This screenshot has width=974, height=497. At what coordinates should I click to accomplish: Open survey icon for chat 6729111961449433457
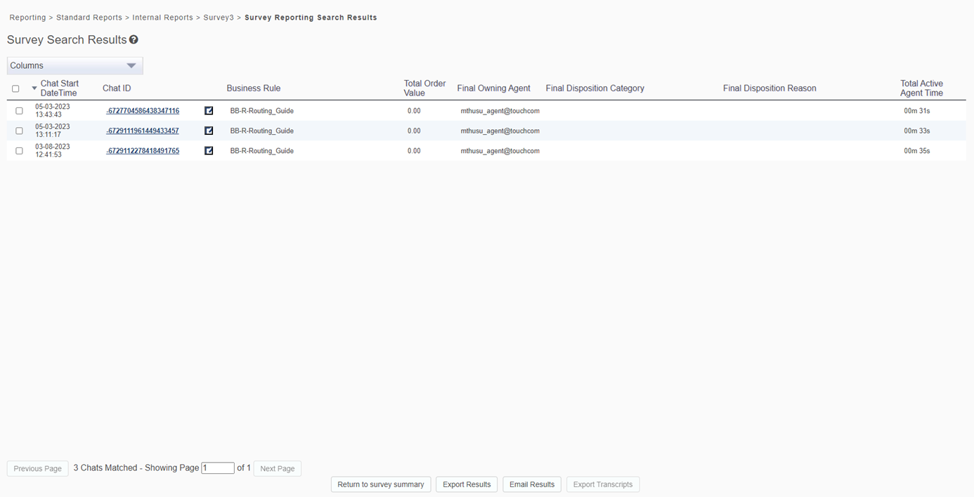[209, 131]
